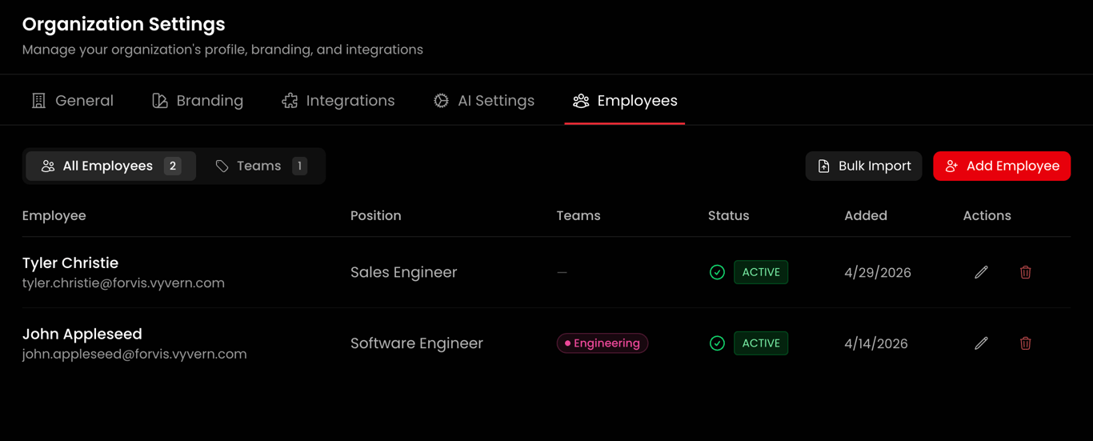Open email john.appleseed@forvis.vyvern.com

[x=134, y=354]
